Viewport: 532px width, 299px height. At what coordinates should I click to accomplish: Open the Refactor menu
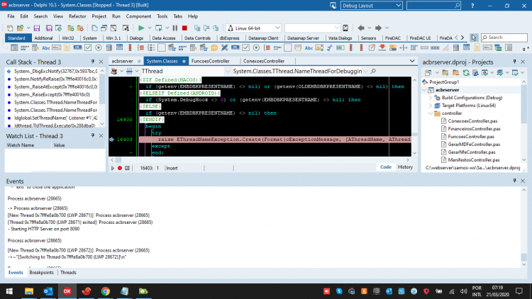pyautogui.click(x=77, y=16)
